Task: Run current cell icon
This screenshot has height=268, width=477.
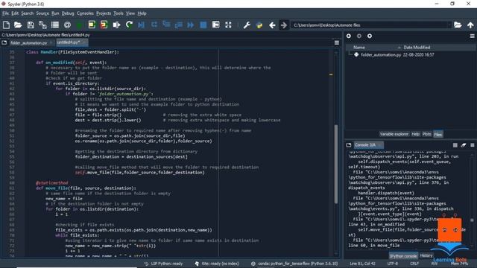Action: (92, 25)
